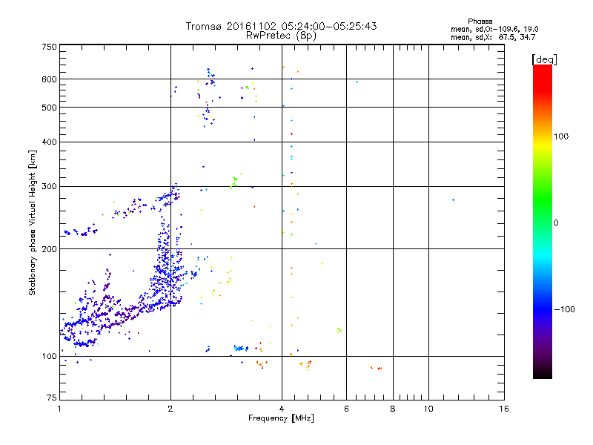This screenshot has width=593, height=445.
Task: Click the y-axis tick label '100'
Action: coord(49,357)
